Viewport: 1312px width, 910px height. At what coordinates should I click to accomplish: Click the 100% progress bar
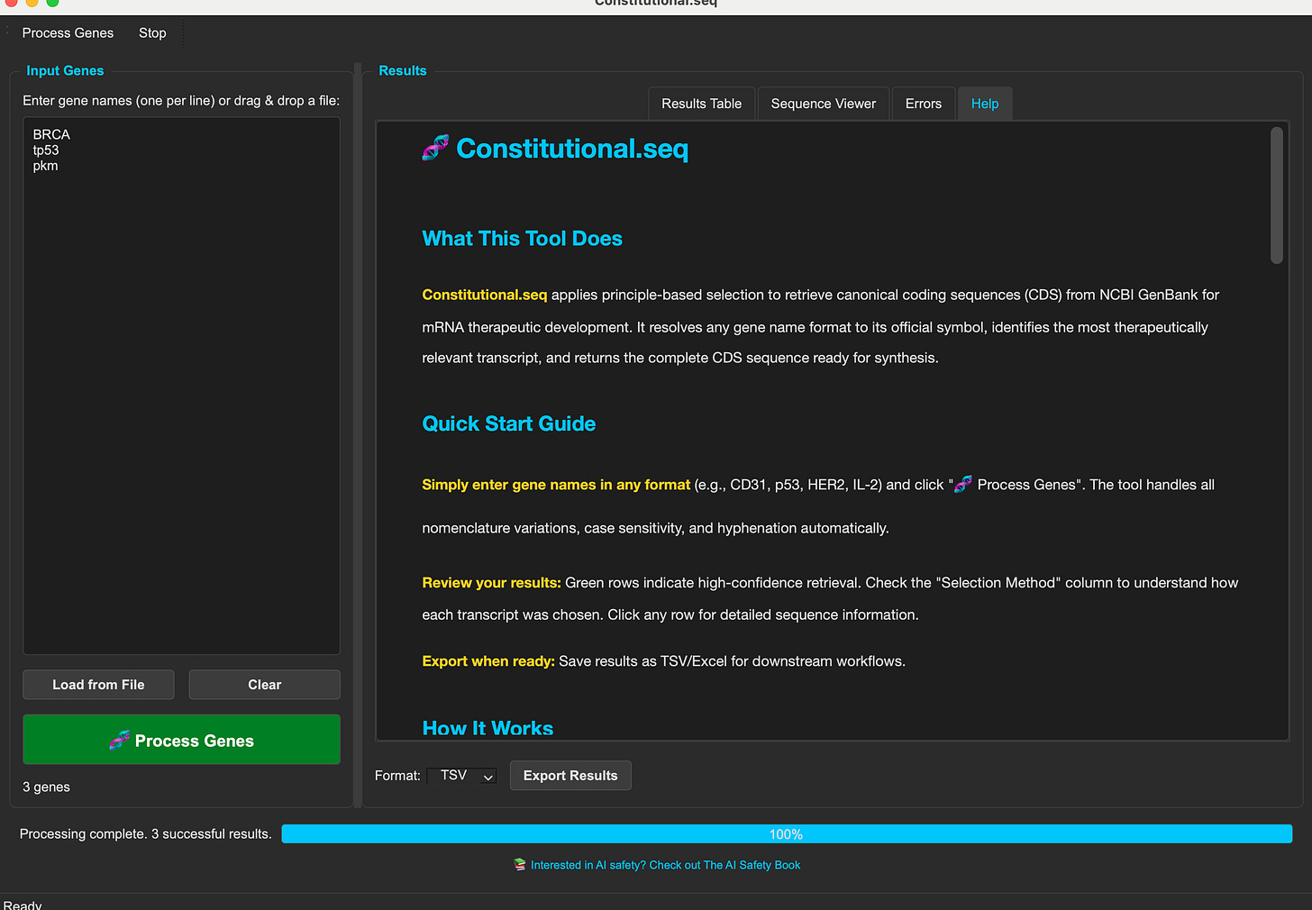click(x=787, y=834)
